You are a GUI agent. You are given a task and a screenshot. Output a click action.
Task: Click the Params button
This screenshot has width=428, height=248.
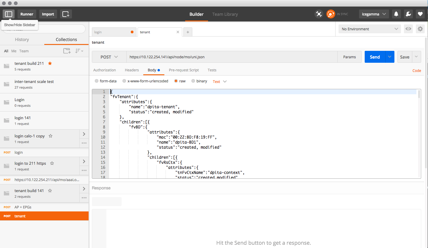[350, 57]
